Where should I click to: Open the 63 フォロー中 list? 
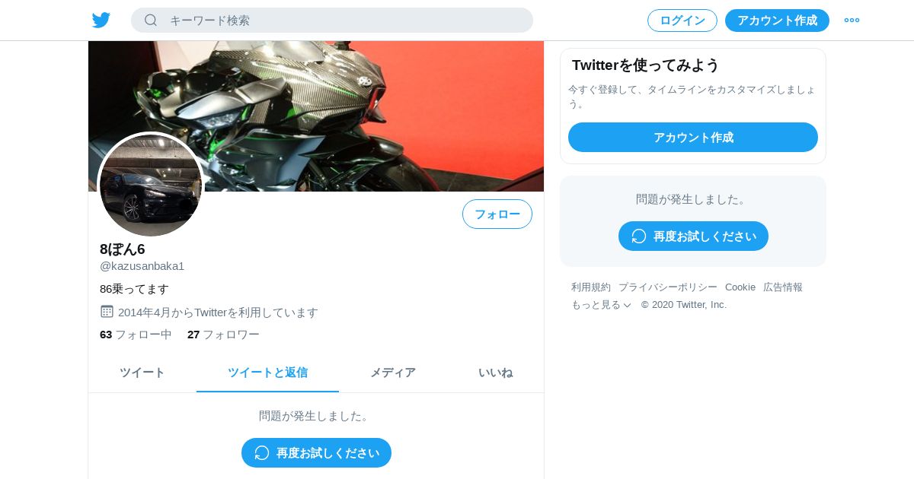tap(136, 335)
